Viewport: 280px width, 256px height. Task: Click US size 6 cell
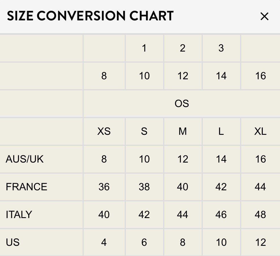144,242
